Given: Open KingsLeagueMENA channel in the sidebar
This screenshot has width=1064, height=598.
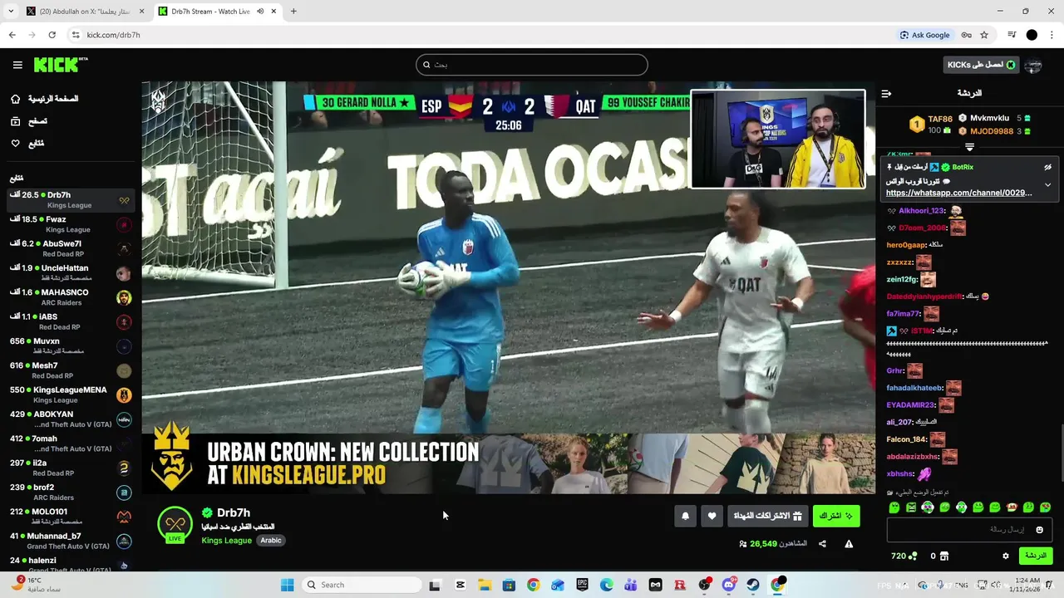Looking at the screenshot, I should point(70,395).
